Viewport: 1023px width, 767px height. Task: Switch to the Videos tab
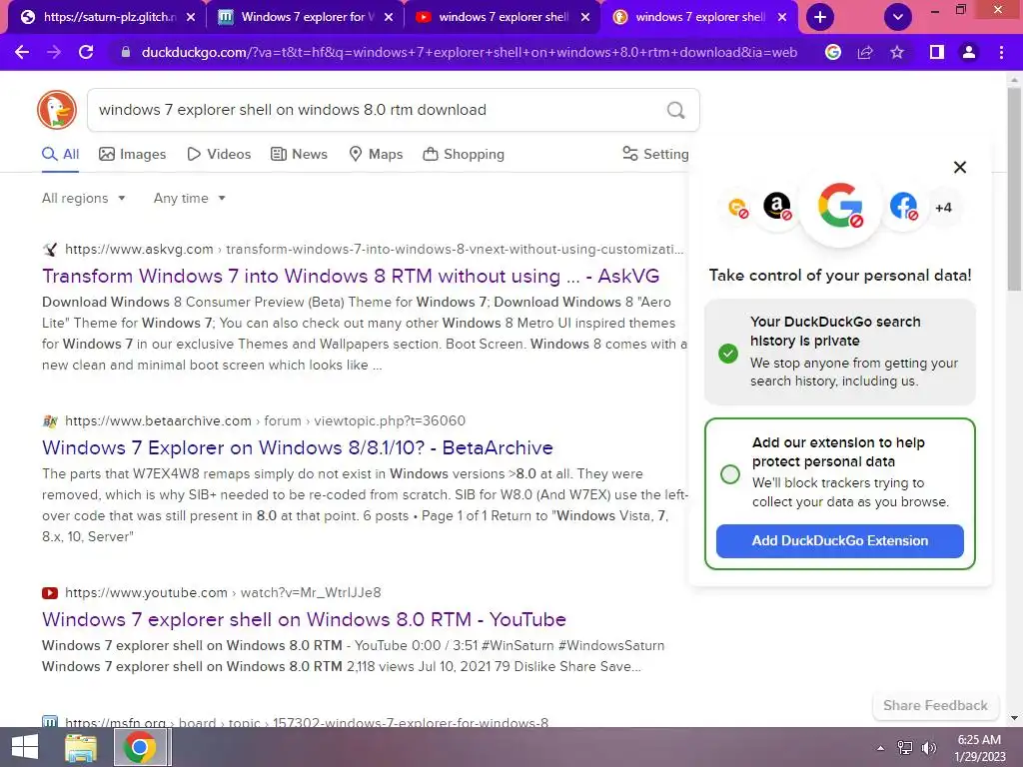219,155
